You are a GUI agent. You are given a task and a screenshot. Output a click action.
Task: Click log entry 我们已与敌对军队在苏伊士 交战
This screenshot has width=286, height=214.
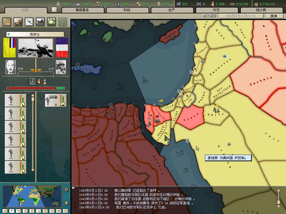pyautogui.click(x=141, y=207)
